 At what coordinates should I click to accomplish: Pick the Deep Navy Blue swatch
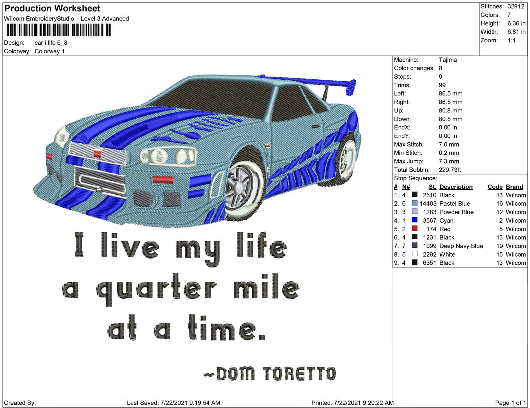415,245
